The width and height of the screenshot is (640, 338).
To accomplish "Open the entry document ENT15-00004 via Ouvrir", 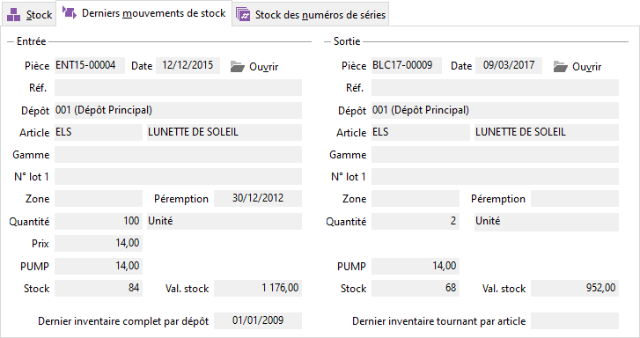I will click(254, 67).
